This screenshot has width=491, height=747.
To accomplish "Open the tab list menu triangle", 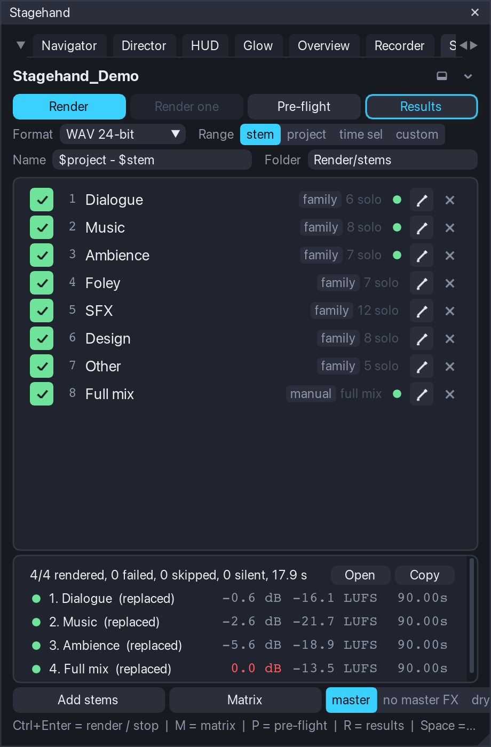I will point(21,45).
